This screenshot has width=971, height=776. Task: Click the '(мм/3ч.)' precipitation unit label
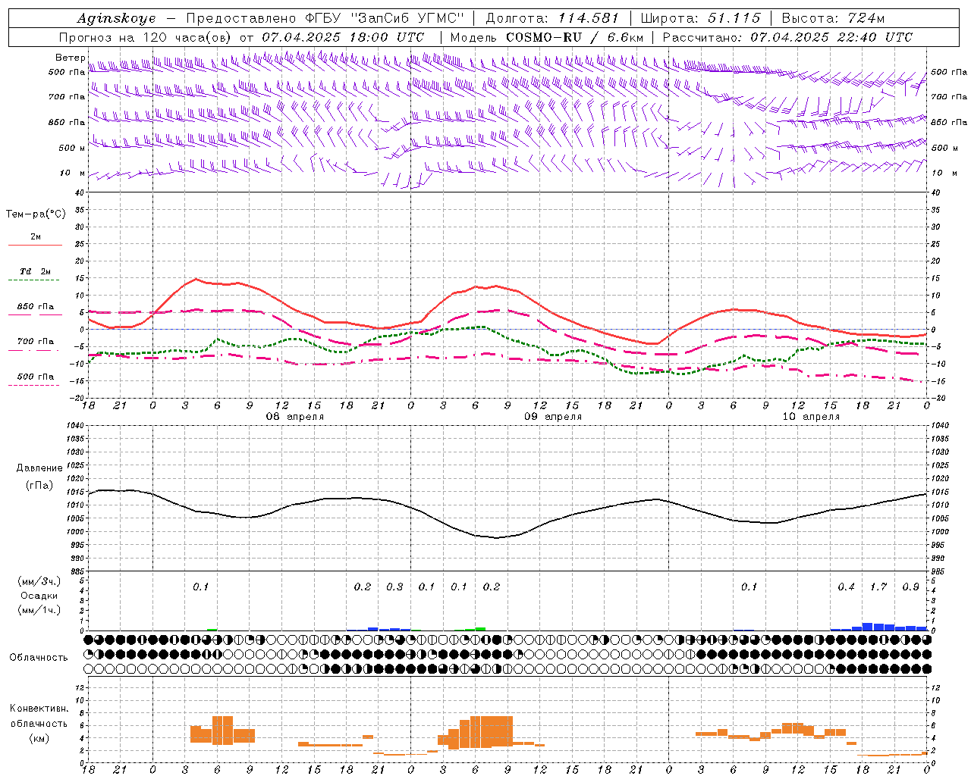[x=39, y=582]
